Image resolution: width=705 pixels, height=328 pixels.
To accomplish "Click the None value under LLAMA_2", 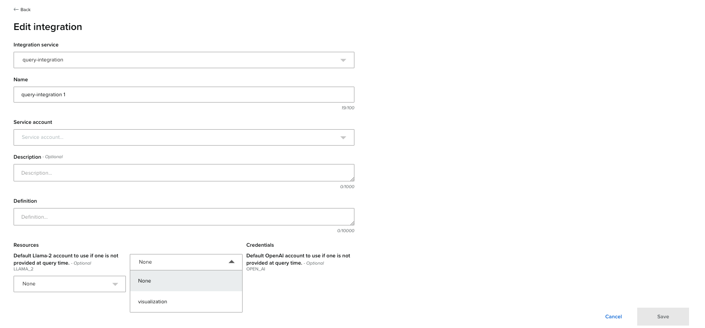I will (29, 284).
